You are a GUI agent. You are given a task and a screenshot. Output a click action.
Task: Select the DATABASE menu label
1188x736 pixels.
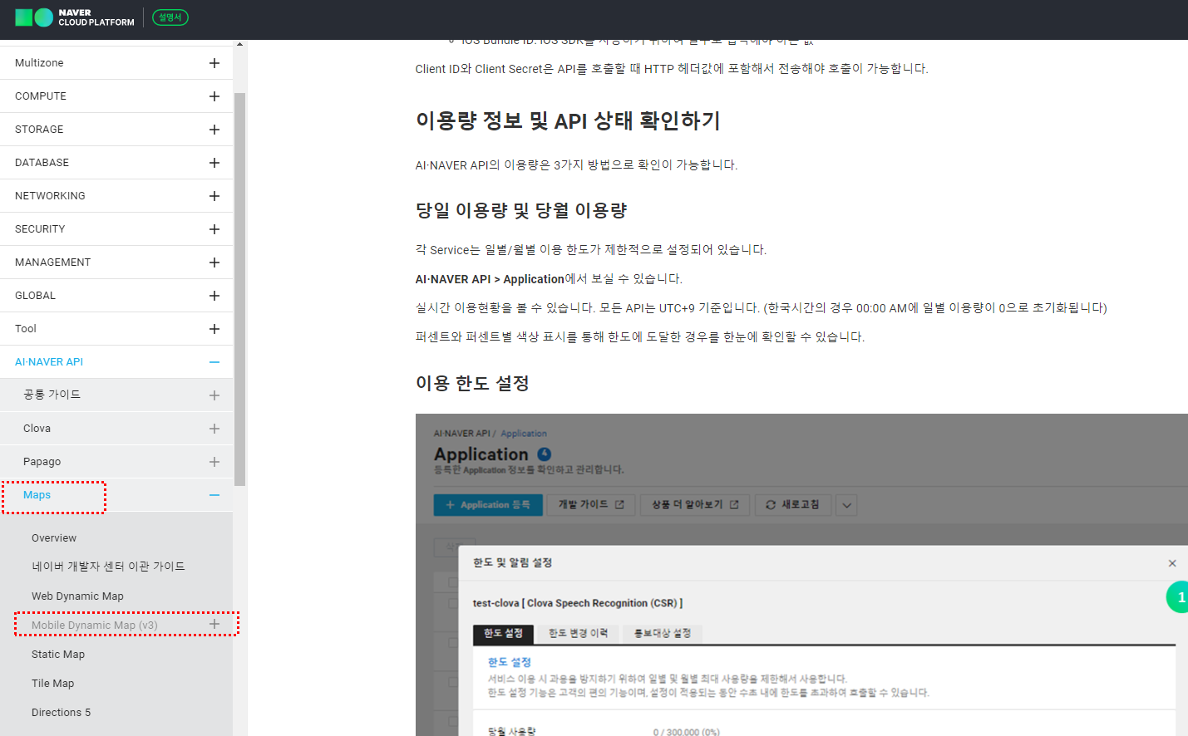[42, 163]
